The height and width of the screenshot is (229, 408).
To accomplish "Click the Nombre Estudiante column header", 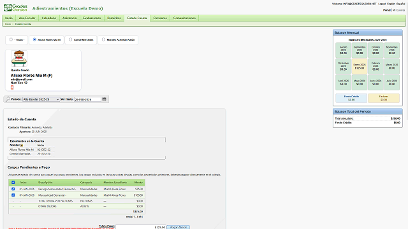I will (115, 183).
